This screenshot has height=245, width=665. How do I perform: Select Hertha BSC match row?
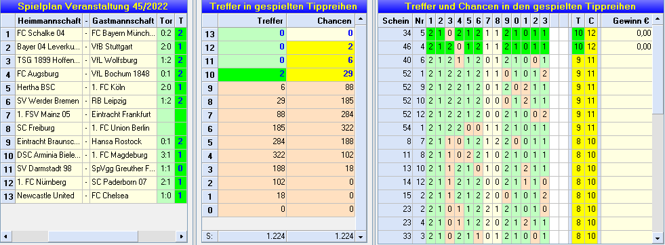coord(94,87)
